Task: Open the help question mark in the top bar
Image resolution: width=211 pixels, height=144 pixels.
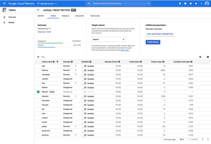Action: click(x=191, y=3)
